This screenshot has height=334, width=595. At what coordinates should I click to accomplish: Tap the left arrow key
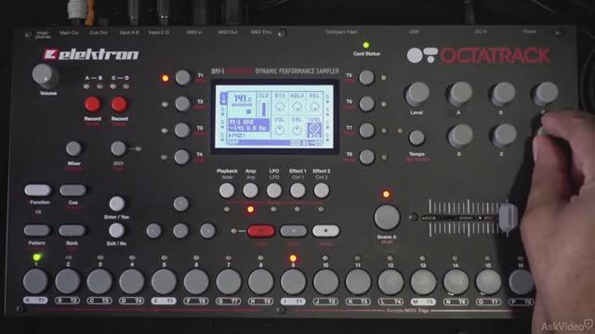154,231
